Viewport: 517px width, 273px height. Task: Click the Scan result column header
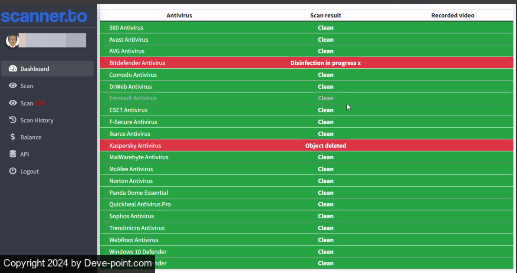(x=326, y=15)
